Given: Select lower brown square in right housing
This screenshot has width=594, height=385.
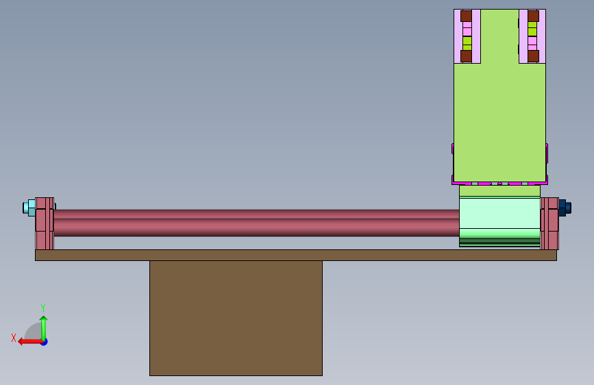Looking at the screenshot, I should pos(534,56).
